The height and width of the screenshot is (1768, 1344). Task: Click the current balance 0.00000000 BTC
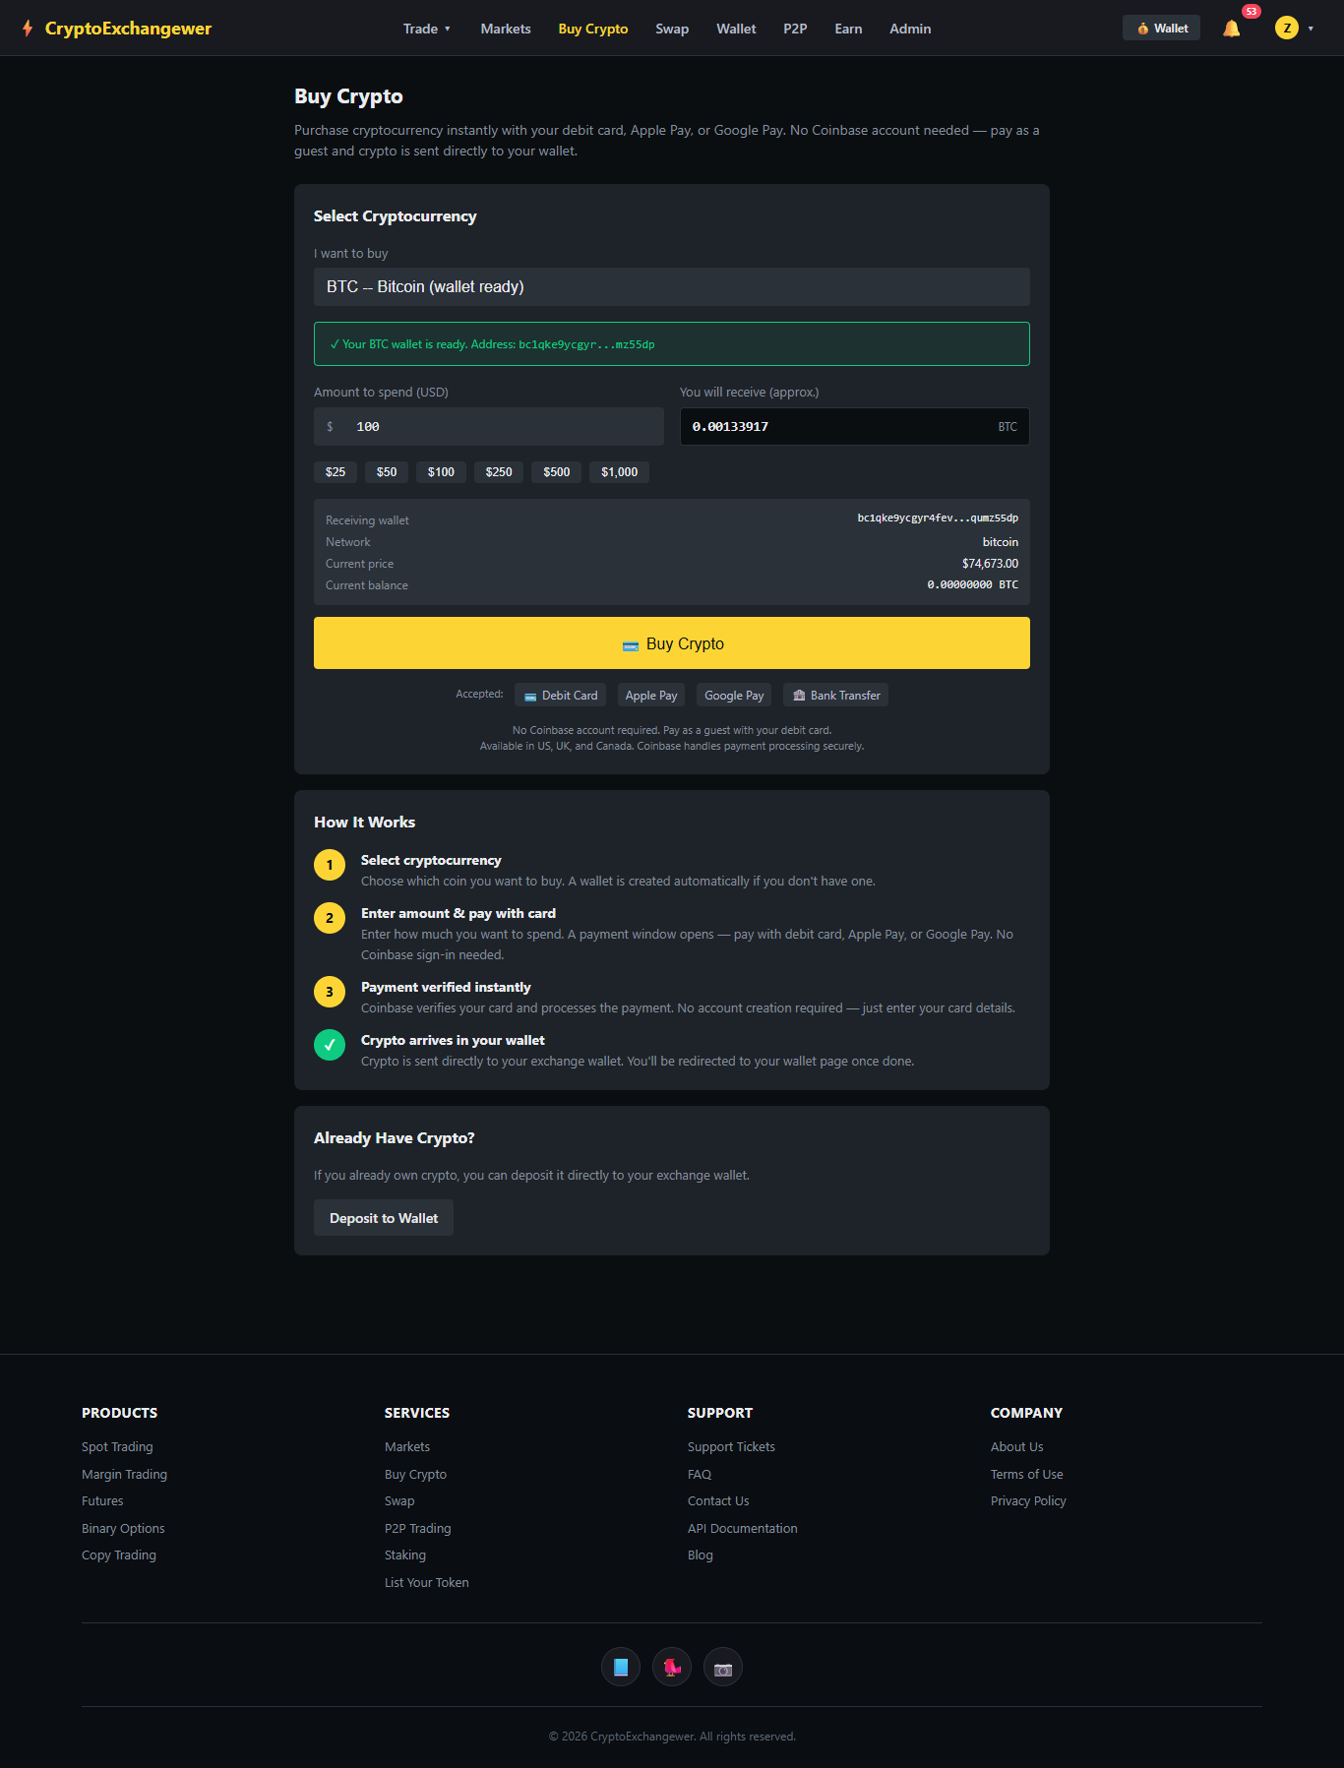[x=972, y=585]
